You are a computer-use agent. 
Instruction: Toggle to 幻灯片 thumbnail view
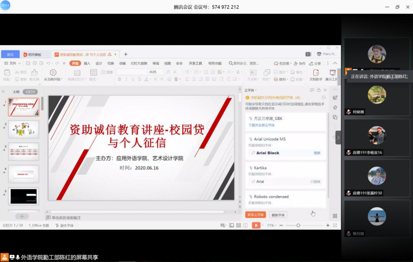30,92
